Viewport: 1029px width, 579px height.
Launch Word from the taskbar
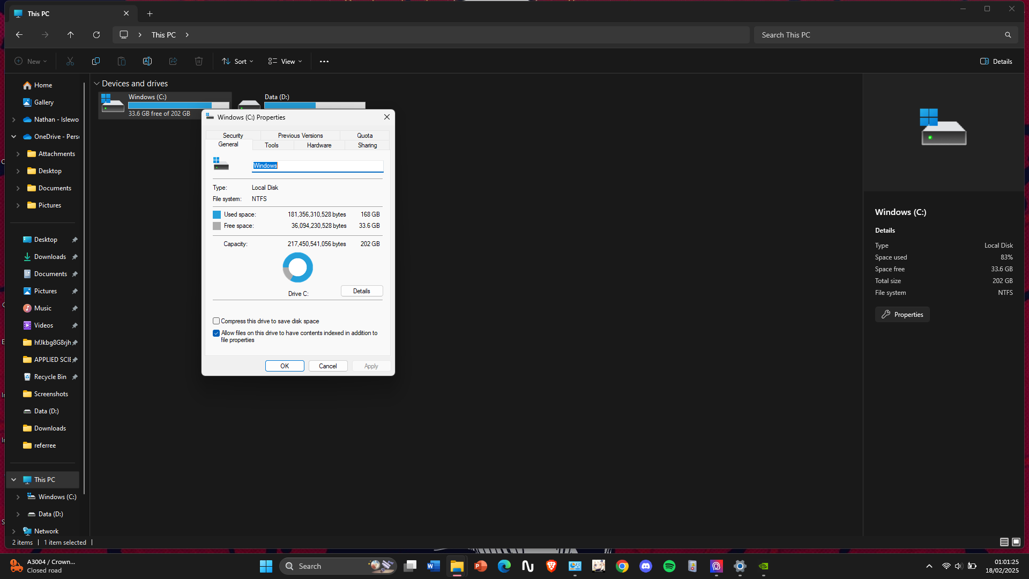(434, 566)
